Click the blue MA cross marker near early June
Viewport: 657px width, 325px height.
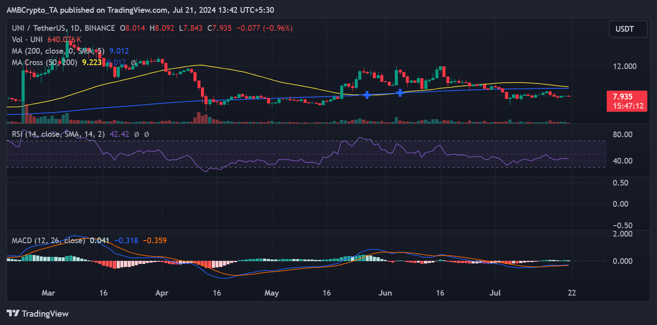[400, 92]
